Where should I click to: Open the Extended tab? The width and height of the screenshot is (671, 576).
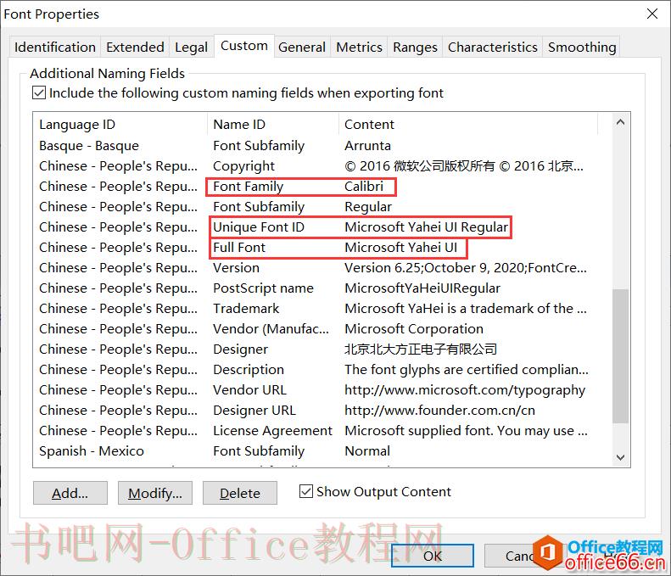pyautogui.click(x=135, y=47)
